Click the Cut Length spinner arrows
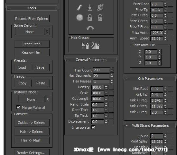The height and width of the screenshot is (155, 177). (x=106, y=99)
